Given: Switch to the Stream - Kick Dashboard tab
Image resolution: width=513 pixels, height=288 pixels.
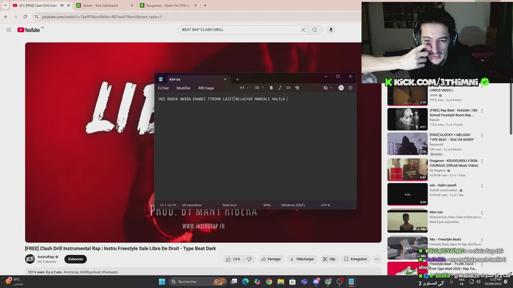Looking at the screenshot, I should [100, 6].
